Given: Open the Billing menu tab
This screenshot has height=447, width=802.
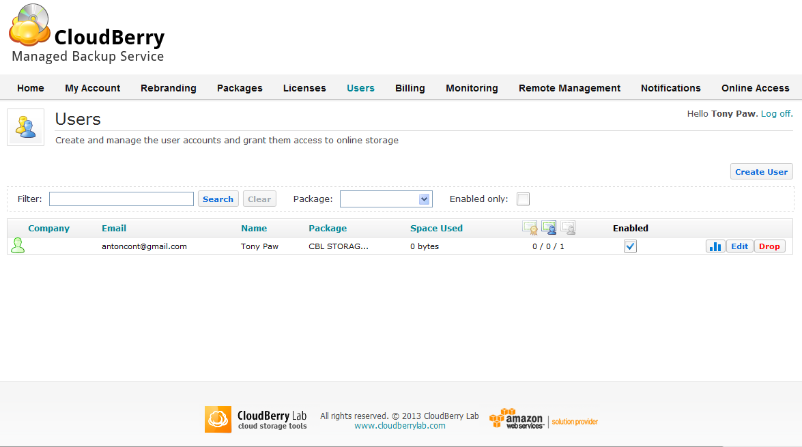Looking at the screenshot, I should coord(410,88).
